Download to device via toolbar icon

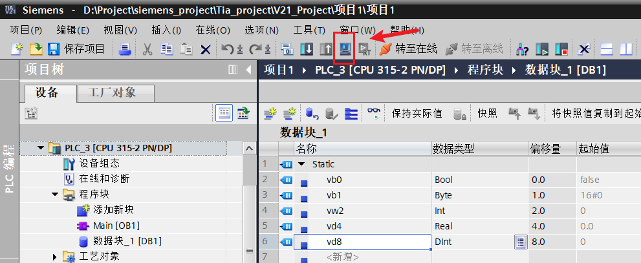pyautogui.click(x=307, y=49)
